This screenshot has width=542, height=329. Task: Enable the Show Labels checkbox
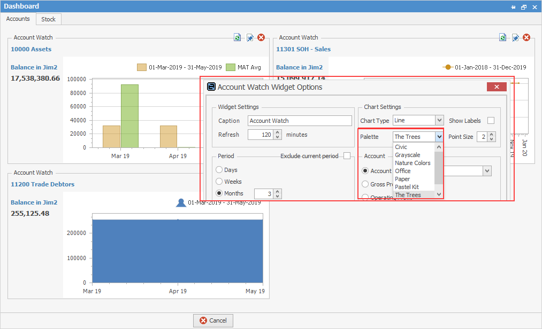point(491,121)
